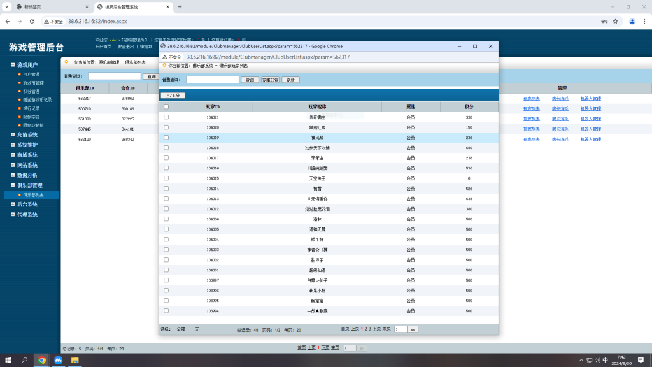Click the browser reload button

(34, 21)
